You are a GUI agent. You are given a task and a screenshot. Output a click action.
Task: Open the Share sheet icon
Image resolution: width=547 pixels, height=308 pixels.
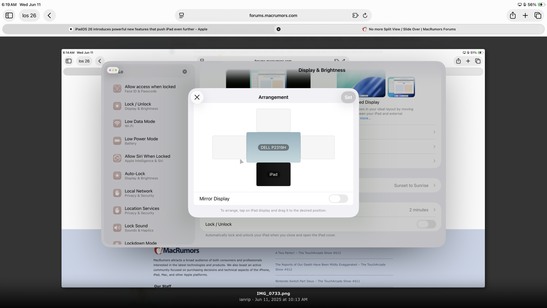pos(513,15)
